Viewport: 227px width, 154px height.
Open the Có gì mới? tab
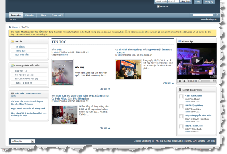pos(57,15)
